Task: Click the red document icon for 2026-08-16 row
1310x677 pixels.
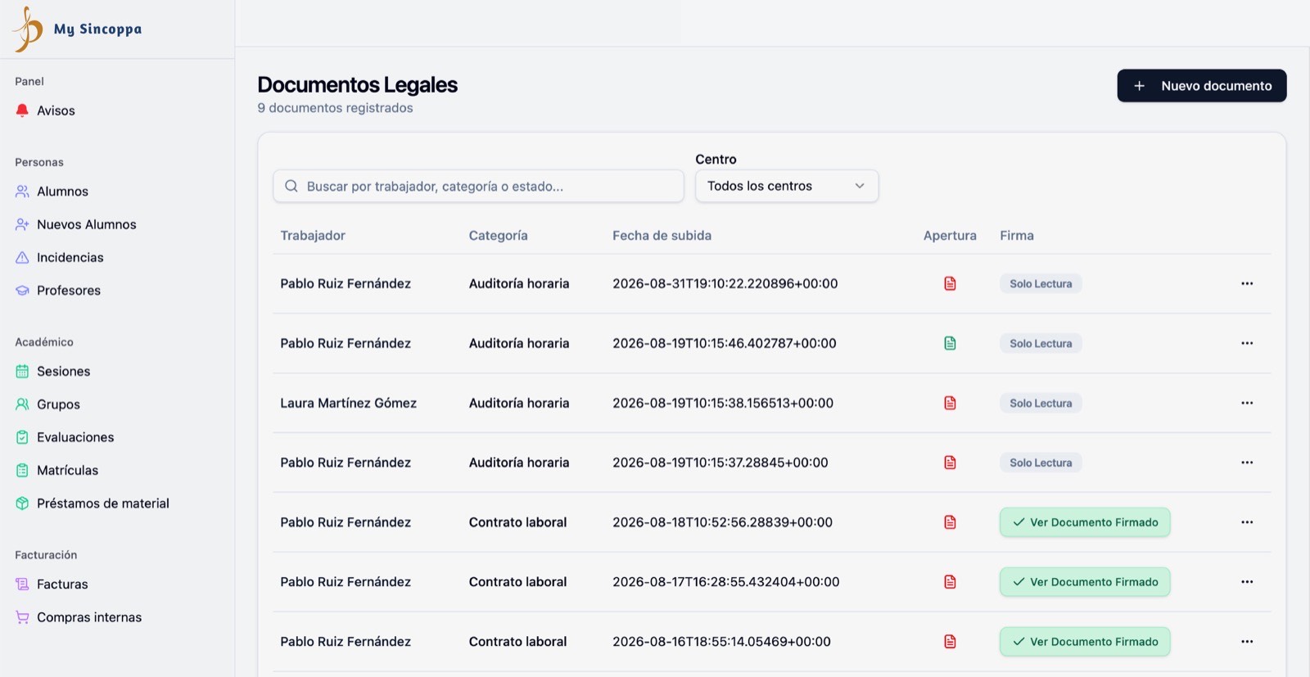Action: 950,642
